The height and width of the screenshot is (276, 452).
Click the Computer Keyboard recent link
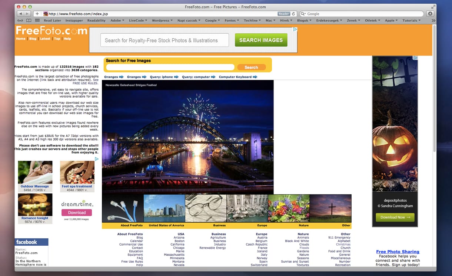click(x=235, y=77)
